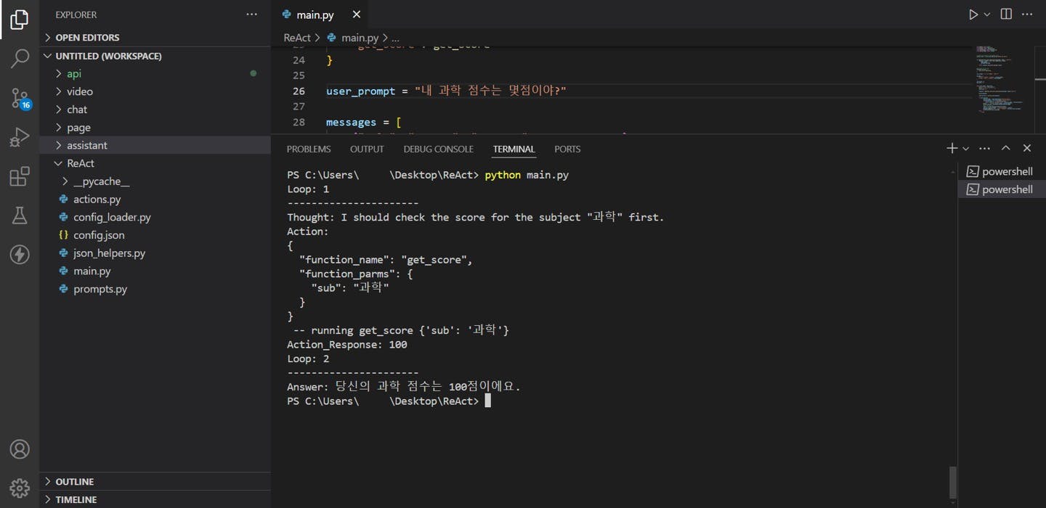Switch to the Debug Console tab

pos(438,149)
